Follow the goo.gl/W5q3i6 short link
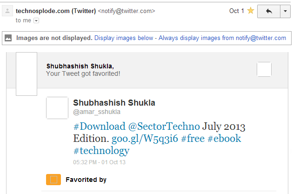The width and height of the screenshot is (293, 194). 145,139
